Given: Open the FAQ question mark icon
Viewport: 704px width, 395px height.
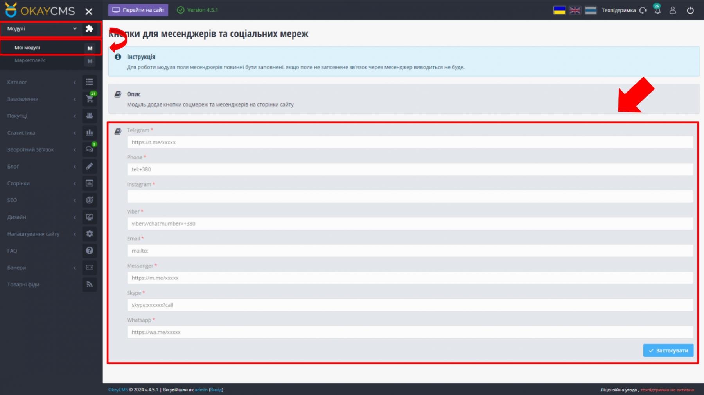Looking at the screenshot, I should pos(90,251).
